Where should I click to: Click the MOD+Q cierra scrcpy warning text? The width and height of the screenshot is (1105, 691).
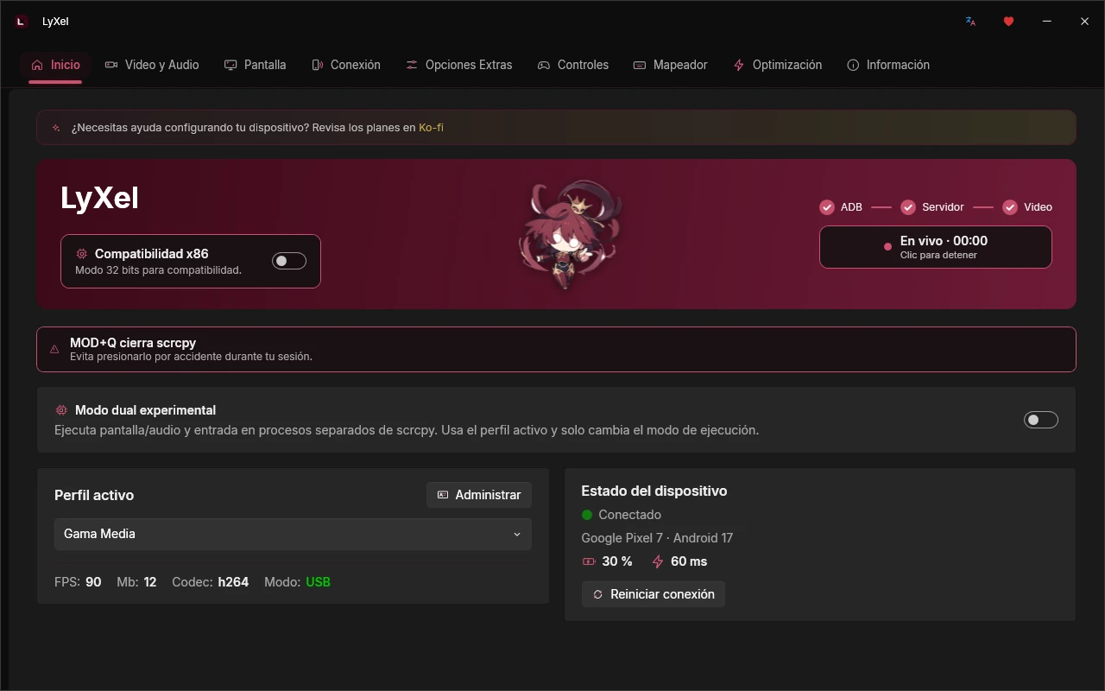[133, 343]
